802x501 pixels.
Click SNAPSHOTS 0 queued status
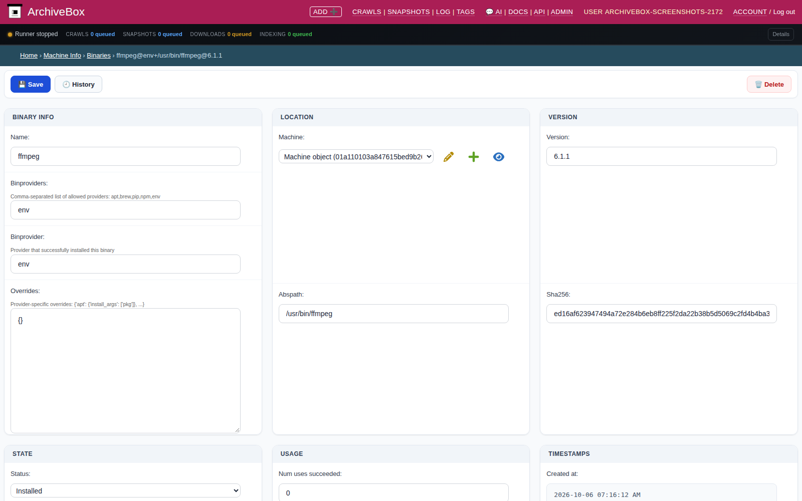[x=152, y=34]
